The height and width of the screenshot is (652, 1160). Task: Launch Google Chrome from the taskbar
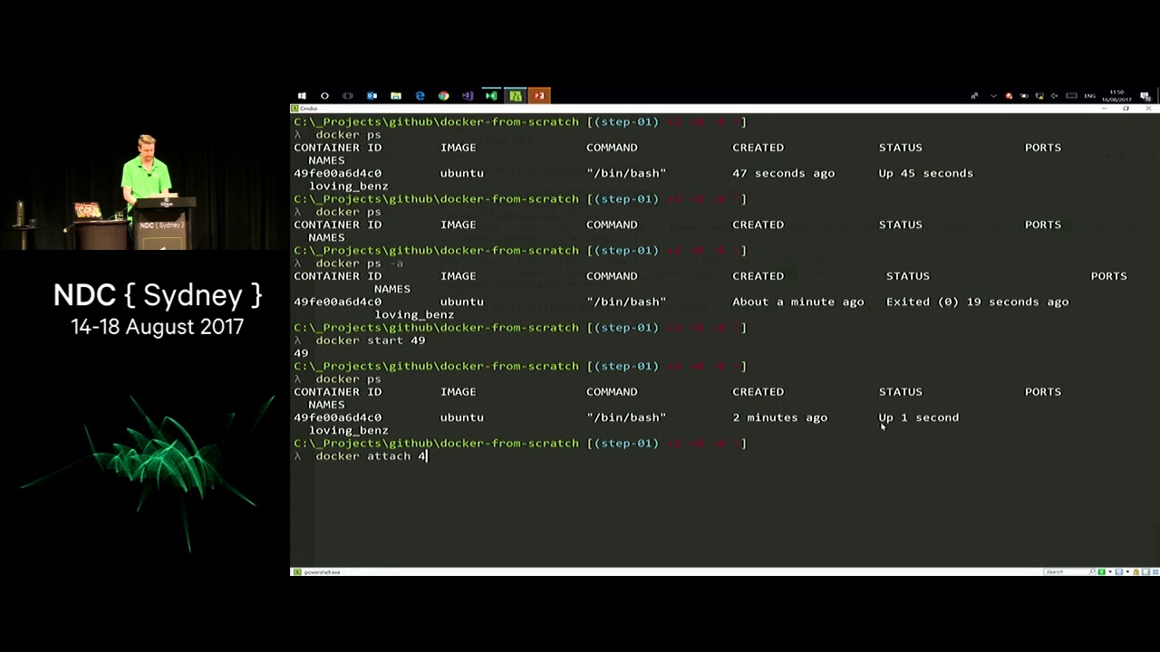(443, 95)
